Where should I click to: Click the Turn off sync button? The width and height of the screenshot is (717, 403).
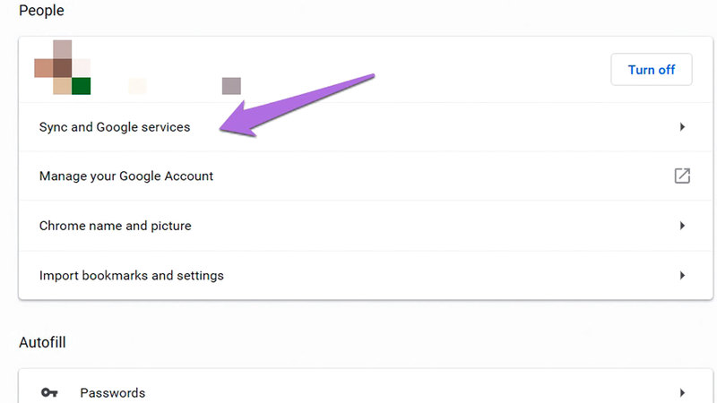pyautogui.click(x=651, y=70)
